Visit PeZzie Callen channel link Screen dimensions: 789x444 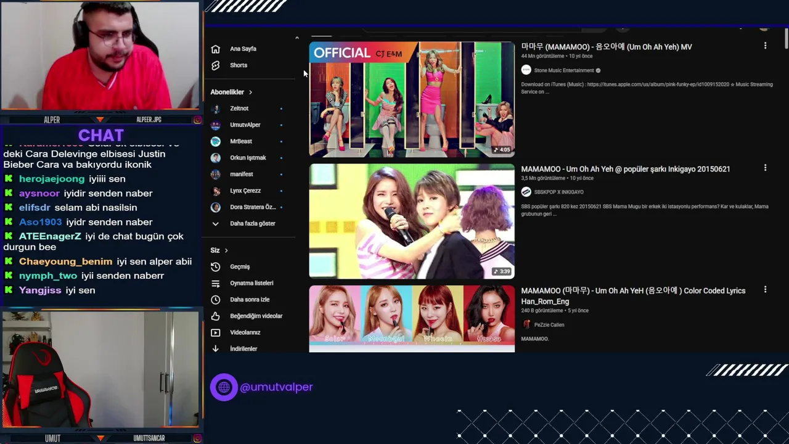click(549, 325)
